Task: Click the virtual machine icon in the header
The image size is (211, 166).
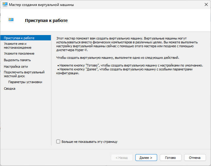Action: (x=11, y=20)
